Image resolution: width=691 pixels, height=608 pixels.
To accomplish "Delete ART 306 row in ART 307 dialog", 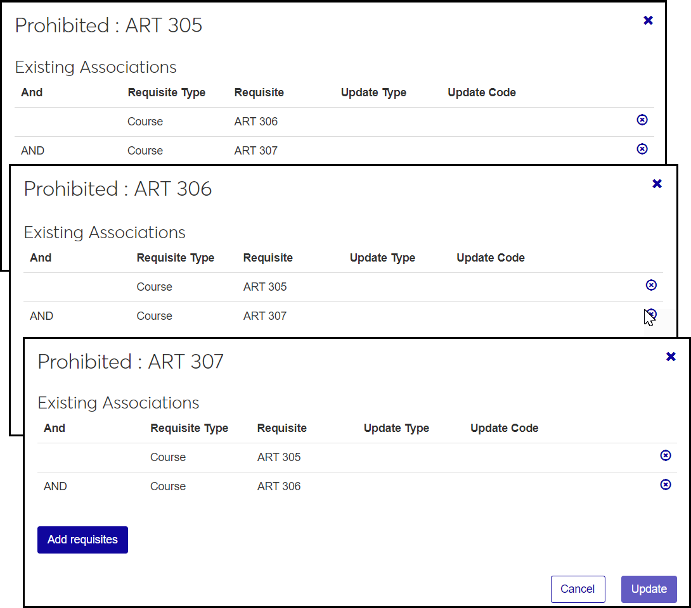I will (x=665, y=484).
